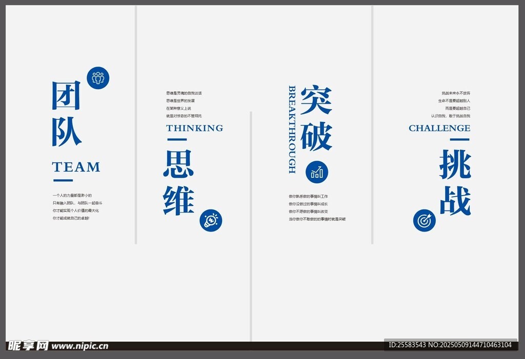Viewport: 525px width, 359px height.
Task: Click the large 突 character
Action: (x=316, y=99)
